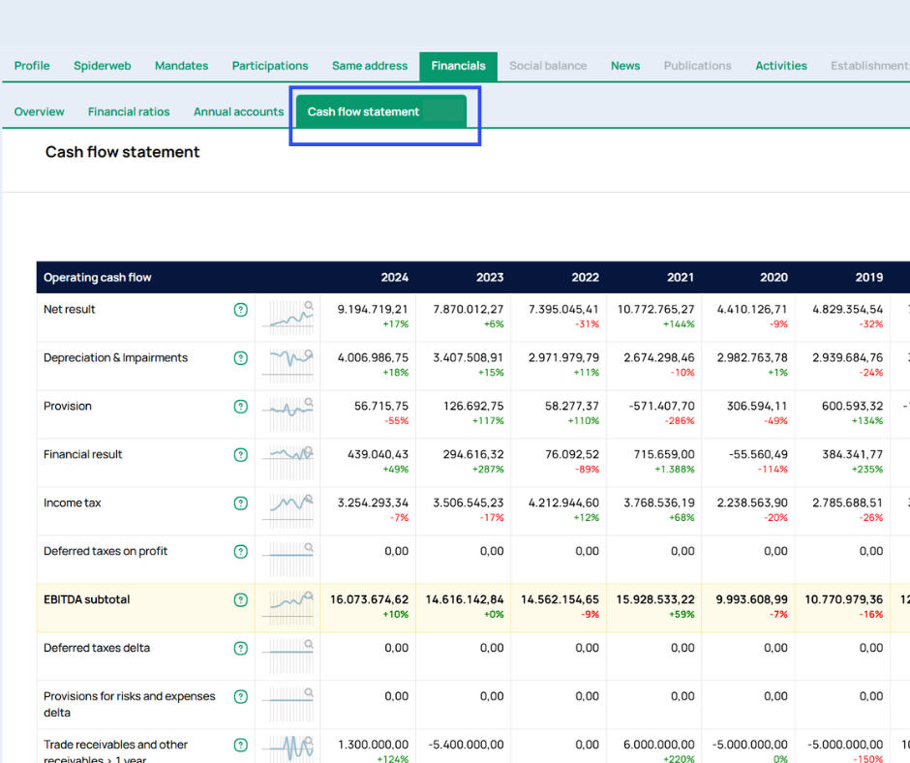The height and width of the screenshot is (763, 910).
Task: Enlarge the Net result sparkline chart
Action: click(288, 317)
